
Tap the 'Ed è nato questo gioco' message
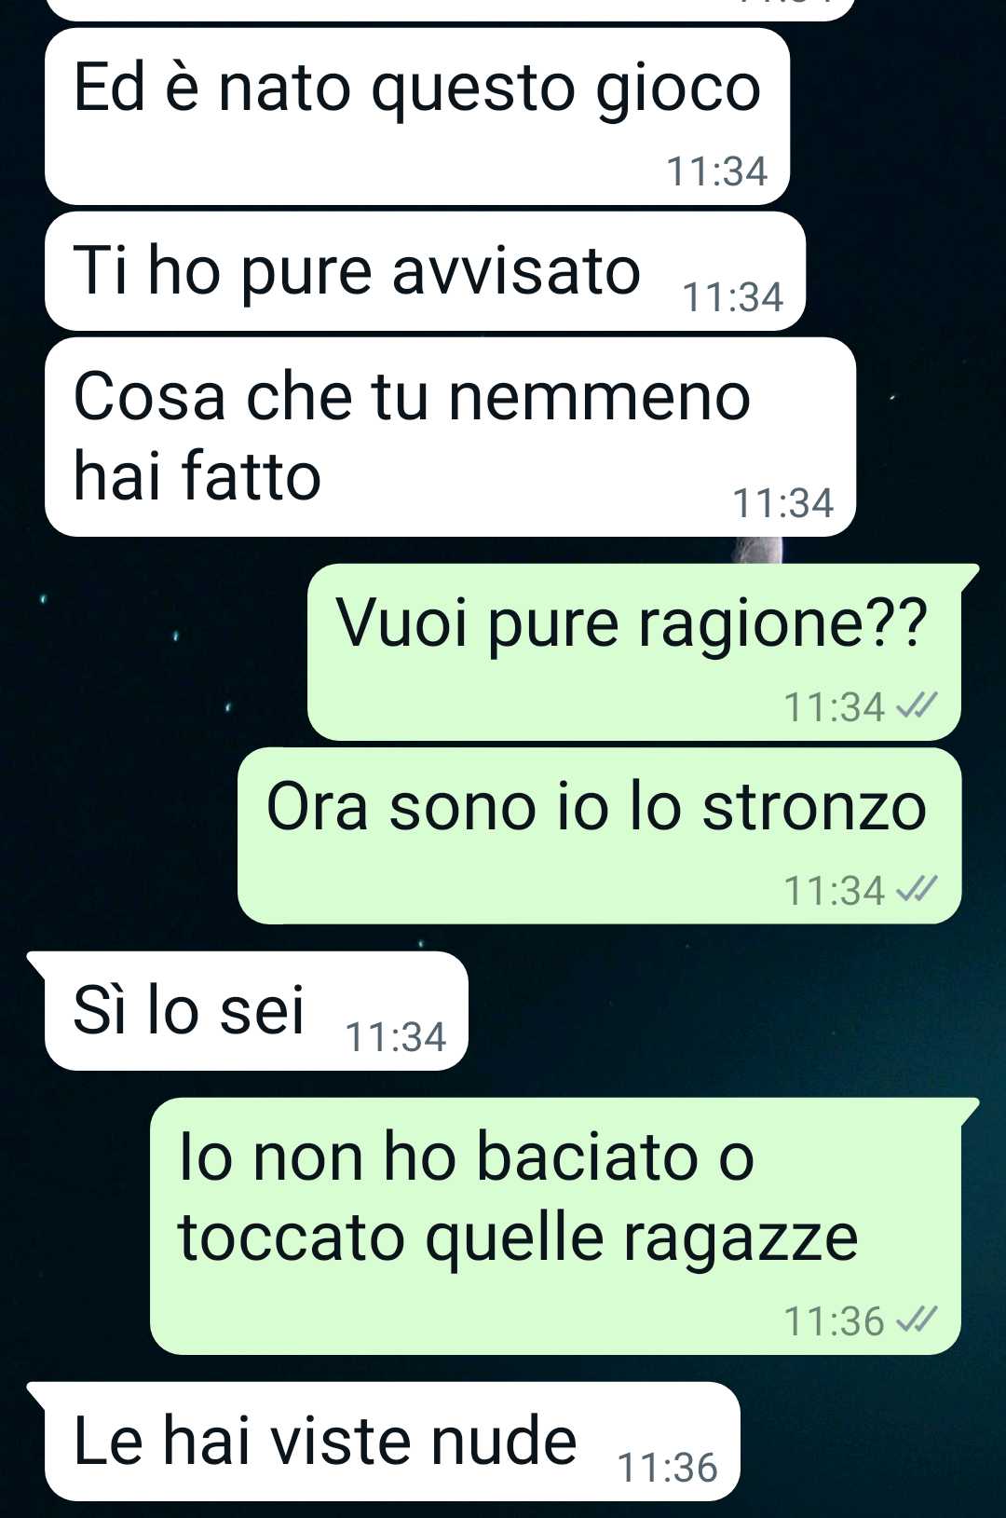point(416,116)
